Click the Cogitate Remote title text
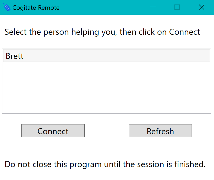The width and height of the screenshot is (214, 180). (36, 8)
